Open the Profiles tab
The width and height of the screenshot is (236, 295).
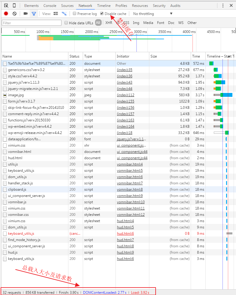[x=121, y=6]
